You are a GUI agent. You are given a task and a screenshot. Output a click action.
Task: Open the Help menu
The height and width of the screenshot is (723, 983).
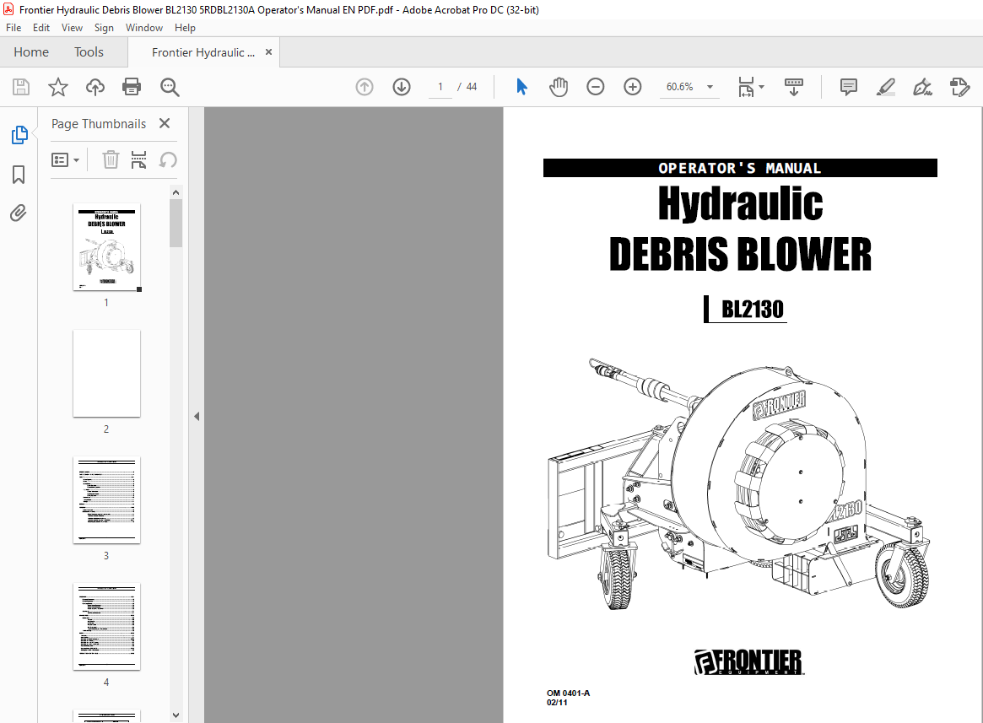185,28
